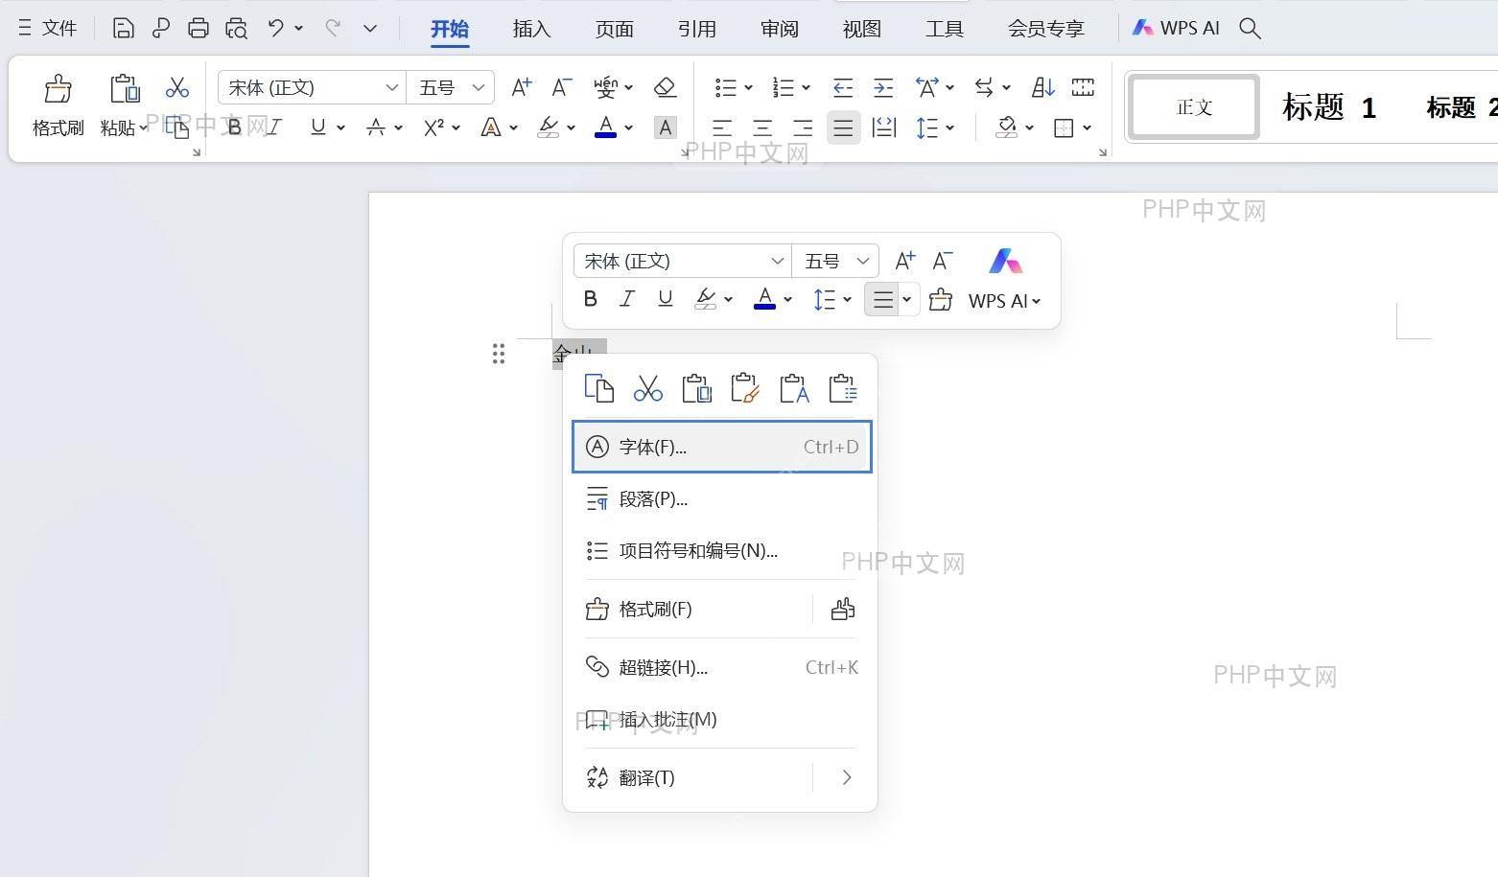Click the Increase Indent ribbon icon
The height and width of the screenshot is (877, 1498).
pos(883,88)
